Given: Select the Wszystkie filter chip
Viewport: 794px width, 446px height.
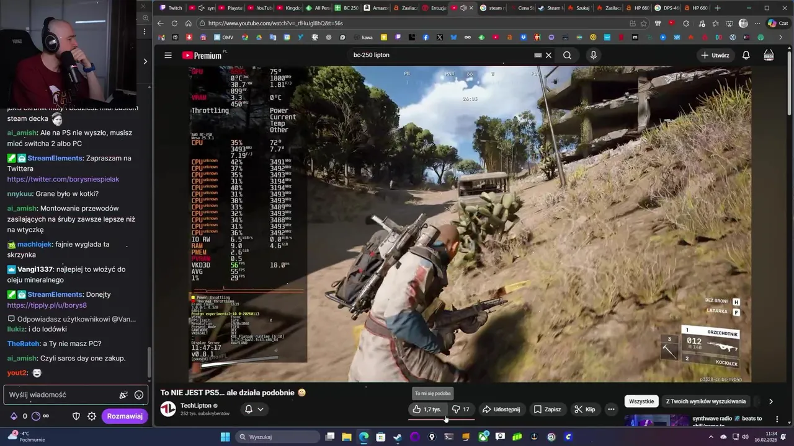Looking at the screenshot, I should [x=641, y=401].
